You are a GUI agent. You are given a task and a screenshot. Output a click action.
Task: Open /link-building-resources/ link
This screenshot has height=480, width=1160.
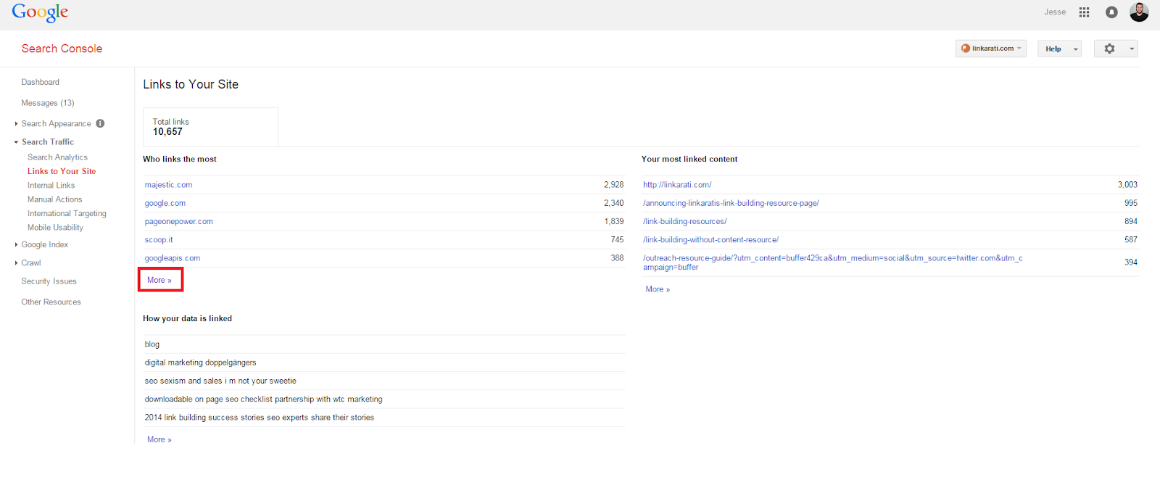[x=684, y=222]
